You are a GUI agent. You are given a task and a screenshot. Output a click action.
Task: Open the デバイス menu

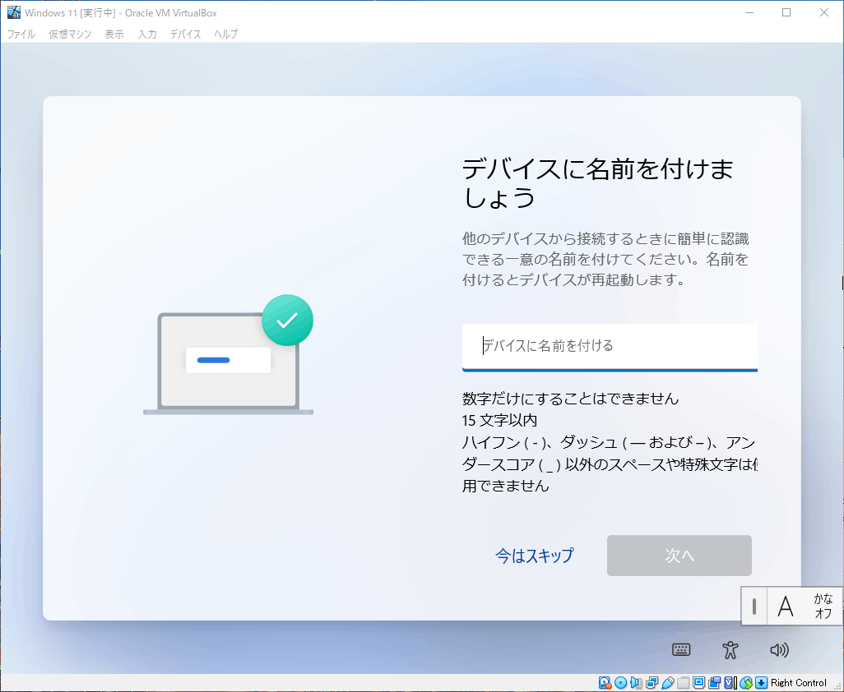pyautogui.click(x=185, y=34)
